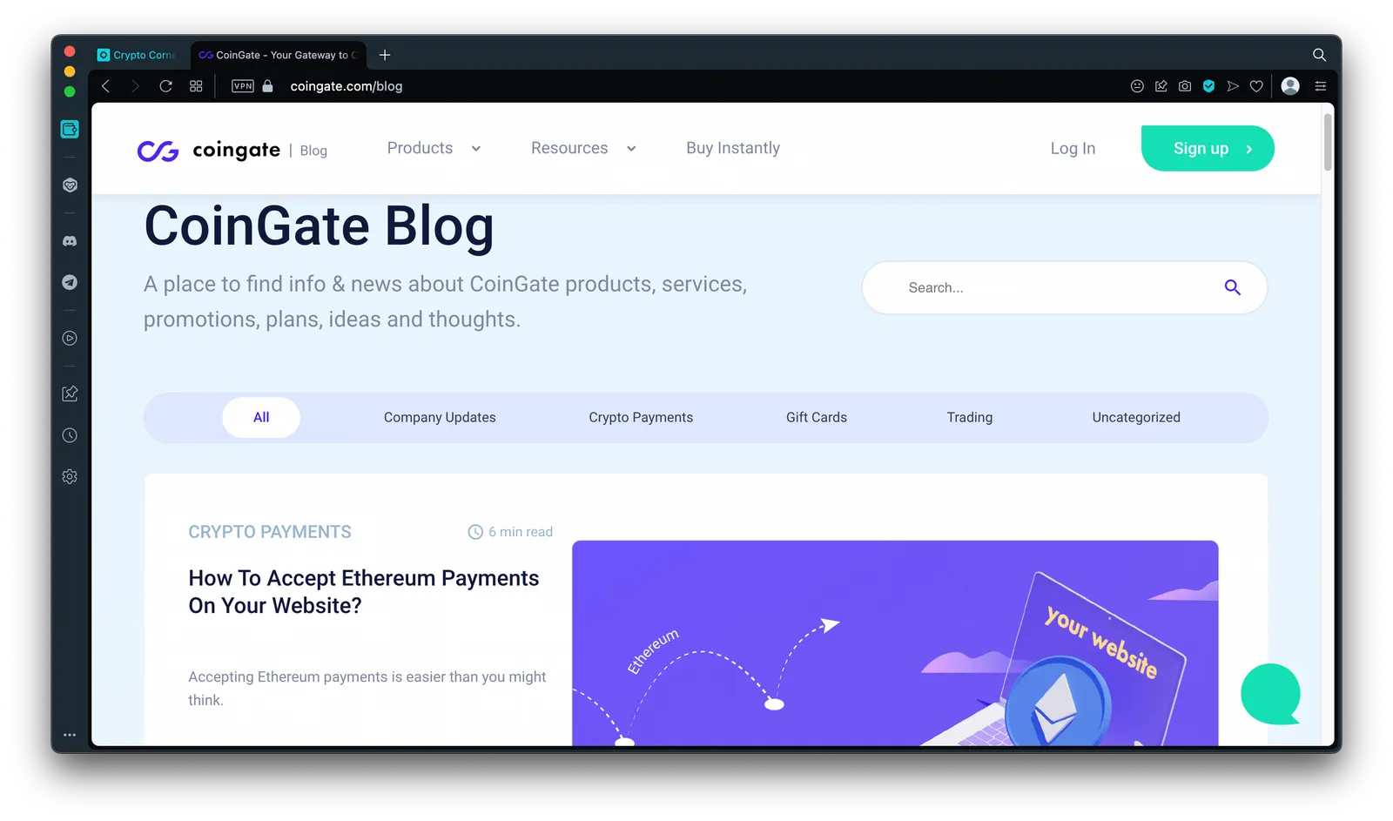Image resolution: width=1393 pixels, height=821 pixels.
Task: Open Discord from the sidebar
Action: click(70, 241)
